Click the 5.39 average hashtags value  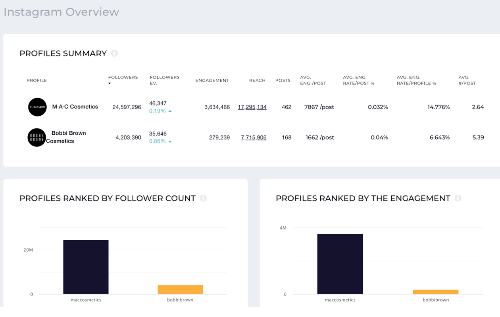pyautogui.click(x=478, y=137)
